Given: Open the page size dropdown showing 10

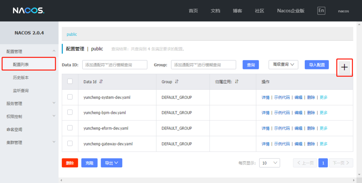Looking at the screenshot, I should (270, 163).
